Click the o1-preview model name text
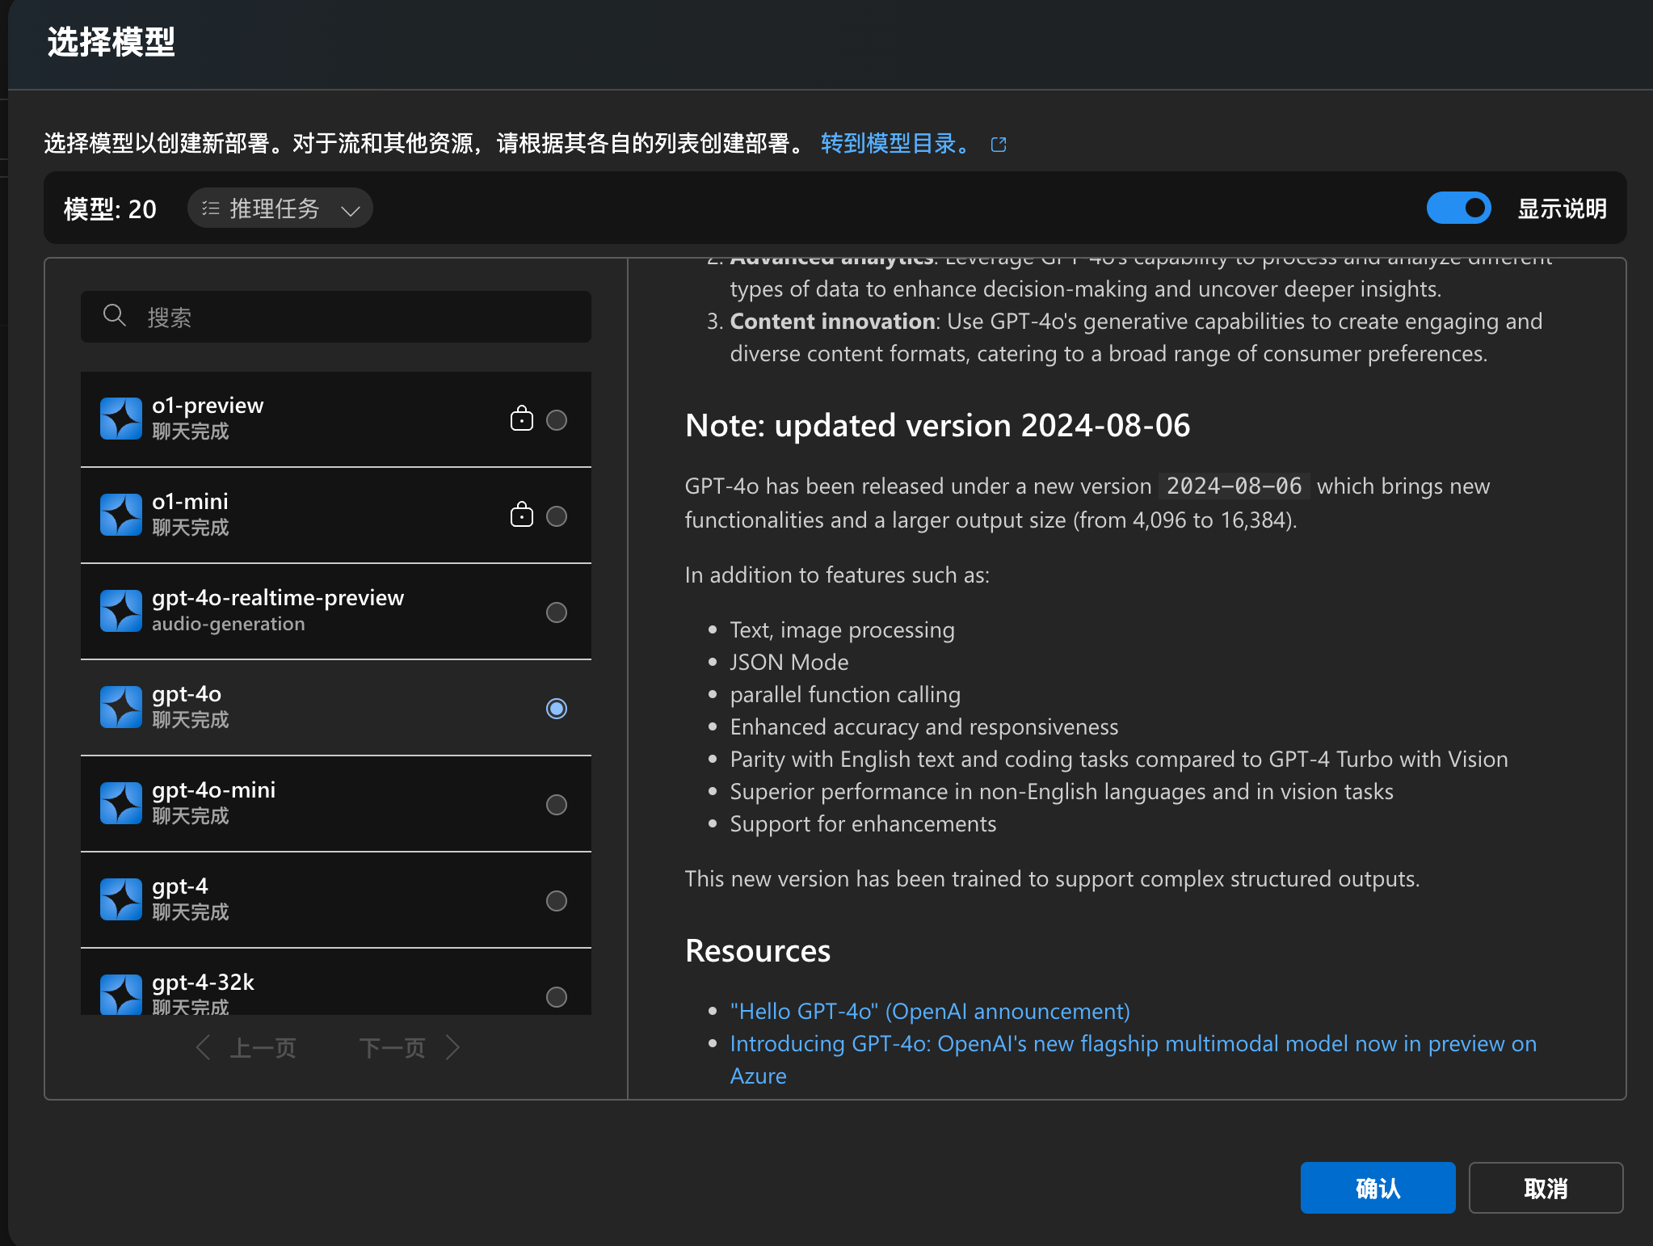This screenshot has width=1653, height=1246. [208, 406]
